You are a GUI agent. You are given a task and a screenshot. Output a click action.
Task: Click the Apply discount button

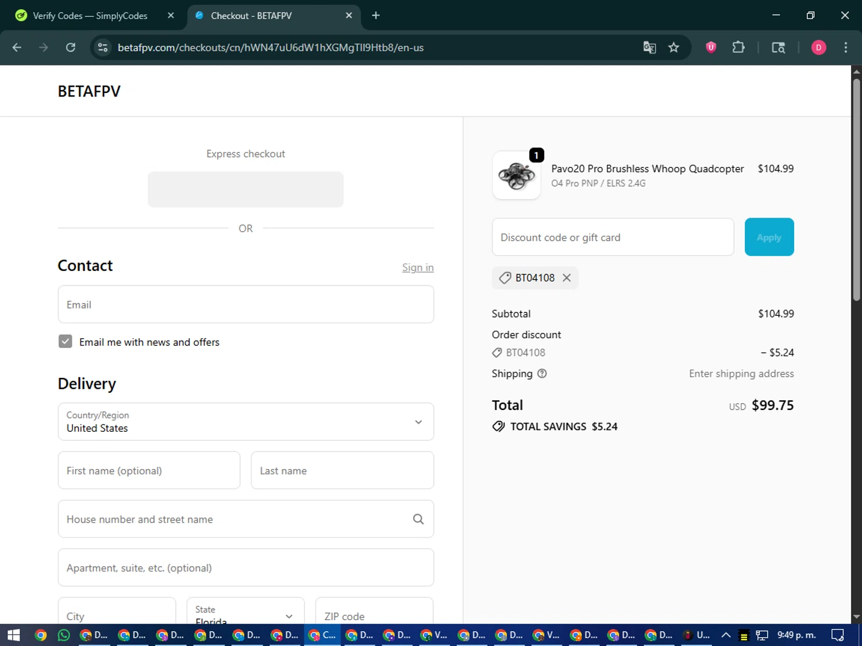pos(769,237)
